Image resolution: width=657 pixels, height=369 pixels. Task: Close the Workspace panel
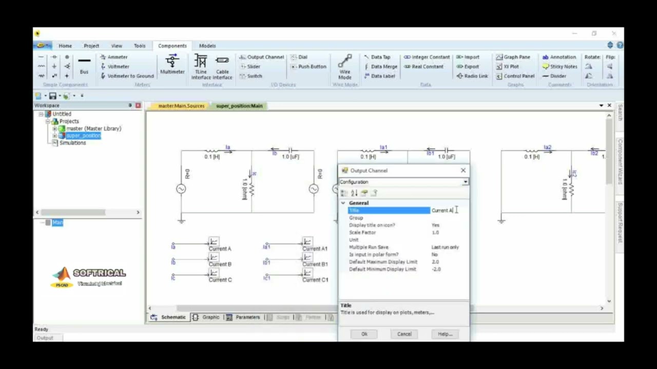click(138, 105)
